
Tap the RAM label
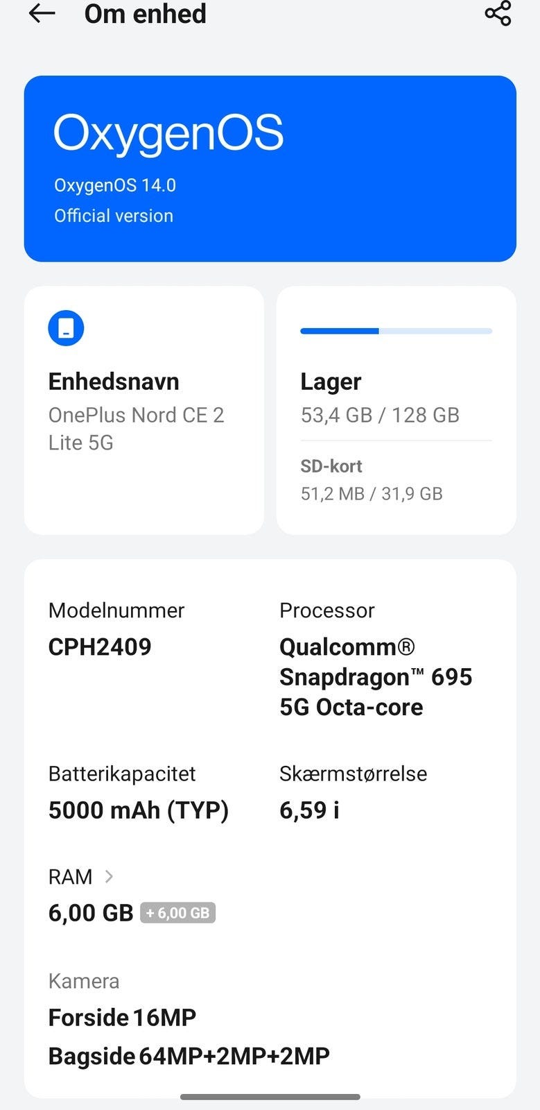(x=70, y=877)
